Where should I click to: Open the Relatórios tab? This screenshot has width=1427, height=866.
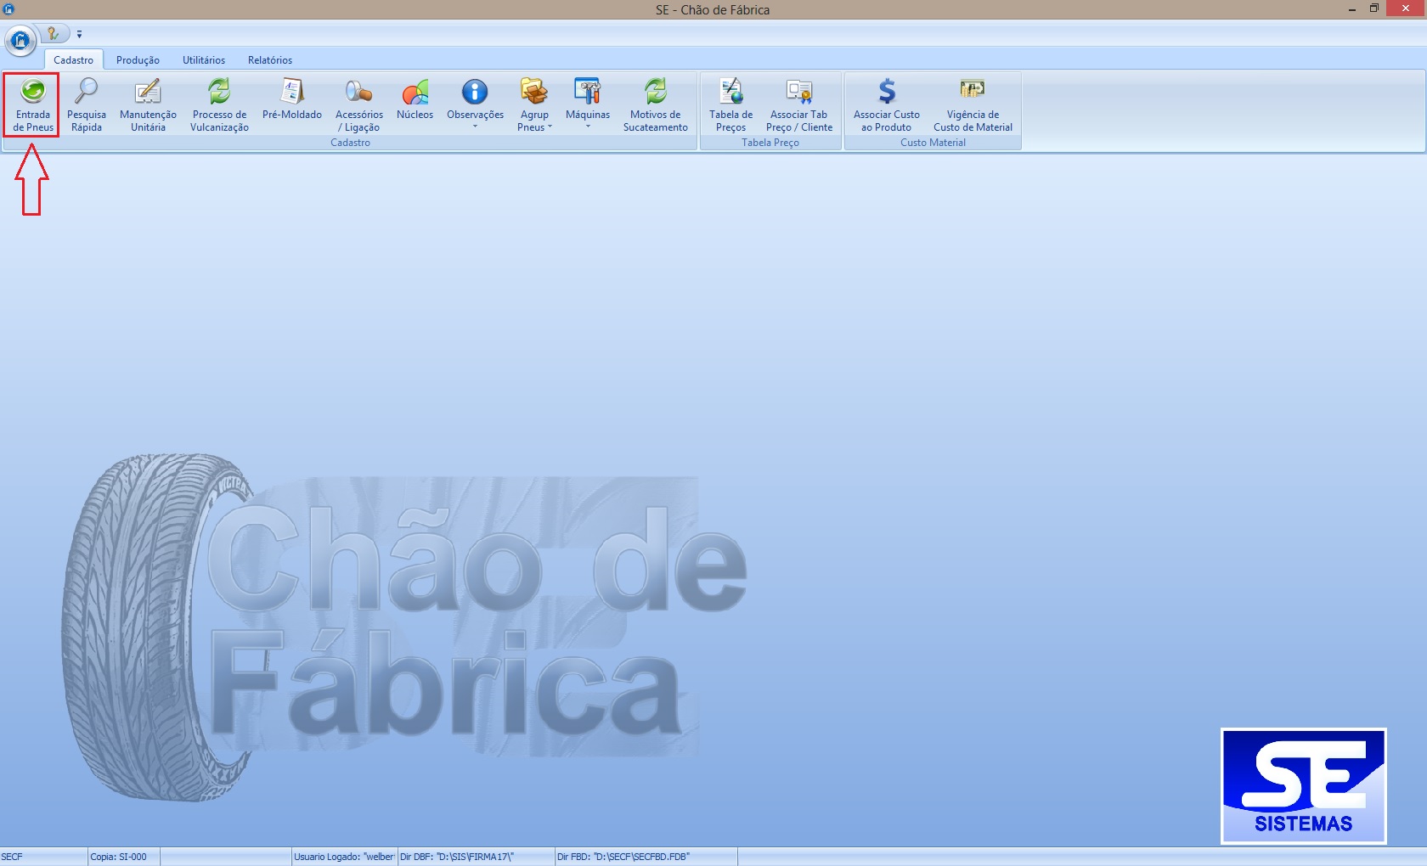click(270, 60)
